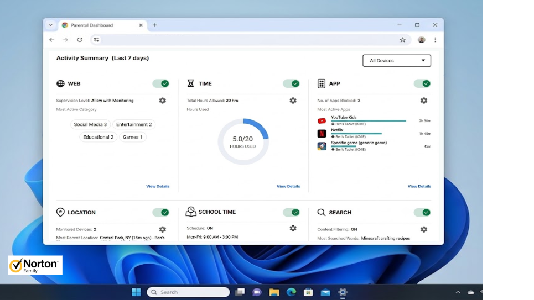Click OneDrive cloud tray icon
This screenshot has height=300, width=534.
[471, 292]
